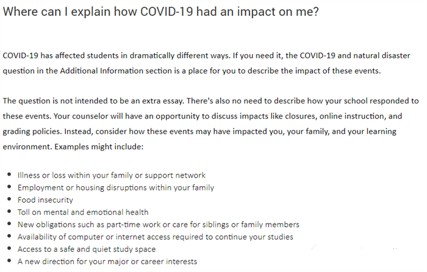Click the bullet dot before 'Food insecurity'
427x272 pixels.
pyautogui.click(x=9, y=199)
